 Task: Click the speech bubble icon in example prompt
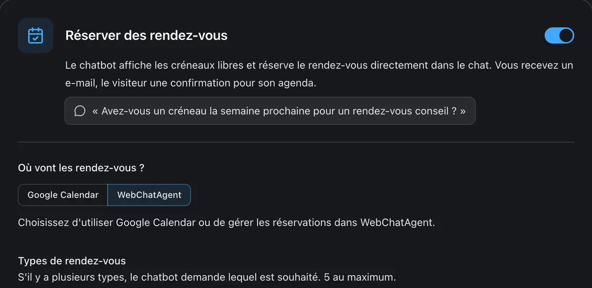80,111
